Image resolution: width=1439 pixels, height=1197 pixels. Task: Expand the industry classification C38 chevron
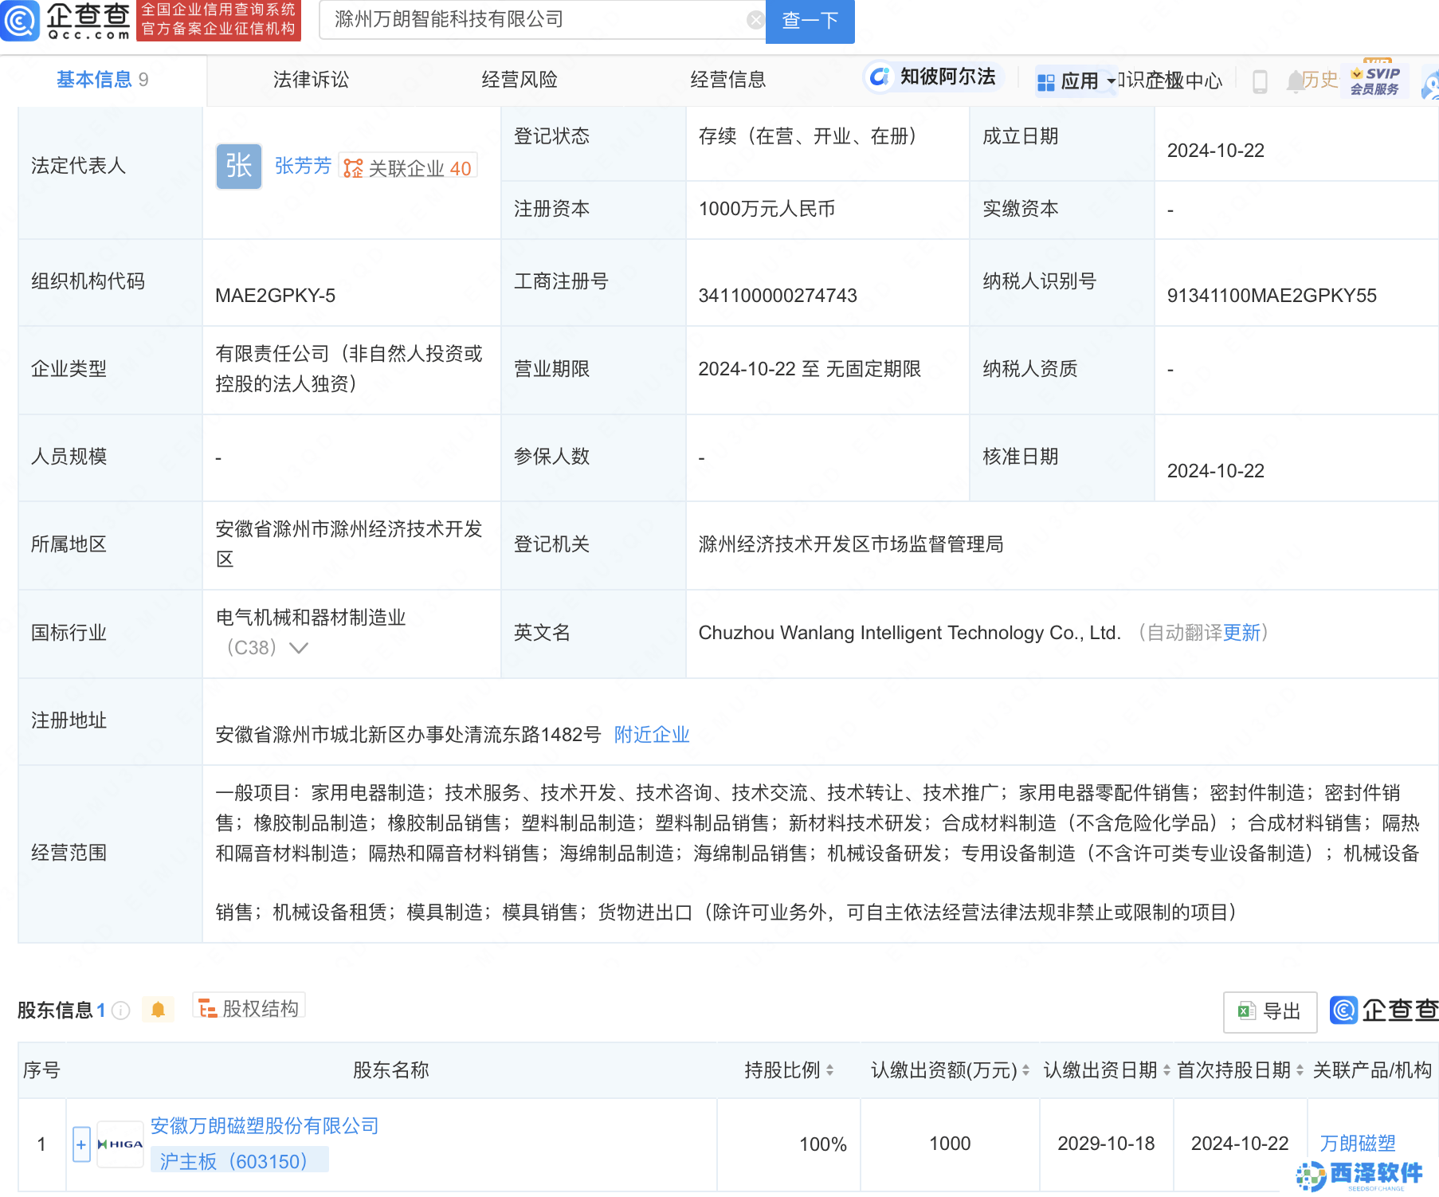click(299, 648)
